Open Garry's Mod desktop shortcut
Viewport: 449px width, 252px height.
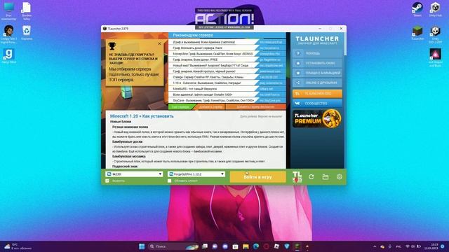coord(9,56)
